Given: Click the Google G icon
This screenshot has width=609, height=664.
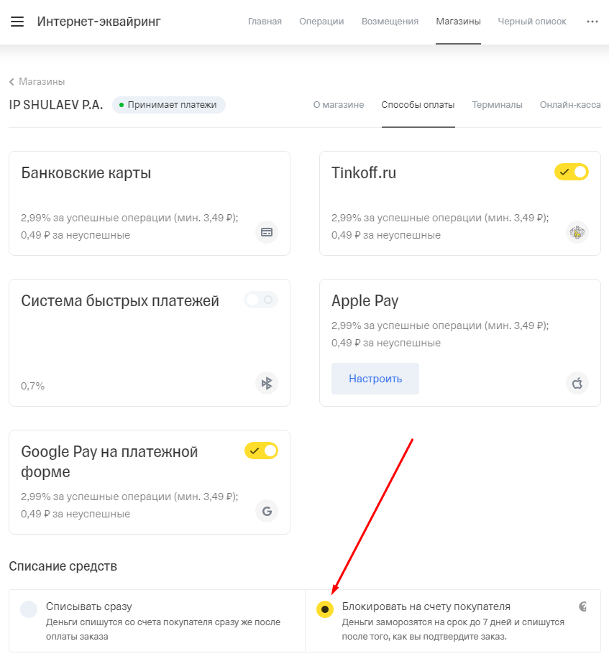Looking at the screenshot, I should tap(267, 511).
